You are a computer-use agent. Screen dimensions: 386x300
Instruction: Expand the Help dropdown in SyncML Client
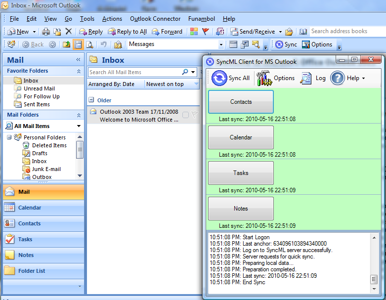(363, 78)
